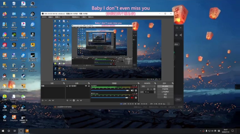Add a new source with the plus icon
This screenshot has height=134, width=240.
(67, 100)
